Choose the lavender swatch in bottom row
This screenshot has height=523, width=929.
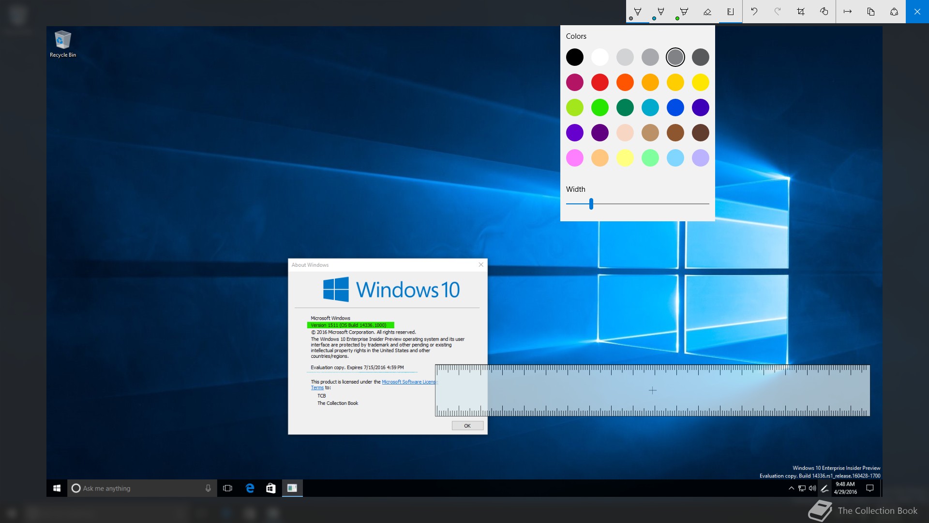701,158
